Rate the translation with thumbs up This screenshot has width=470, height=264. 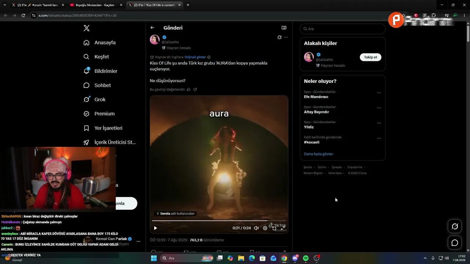(189, 89)
